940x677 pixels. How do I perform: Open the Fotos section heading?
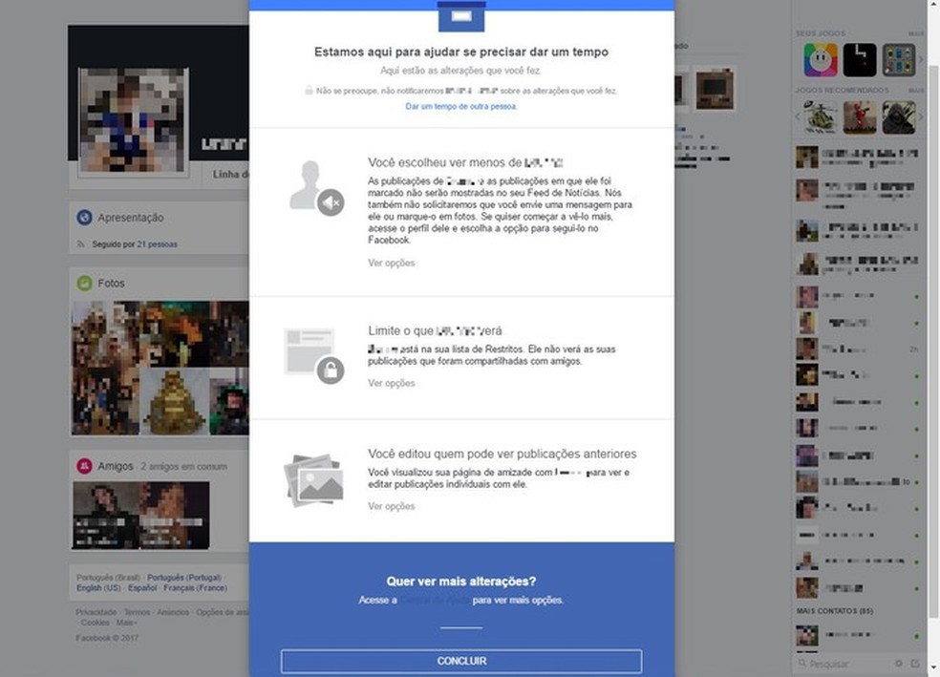click(x=111, y=283)
